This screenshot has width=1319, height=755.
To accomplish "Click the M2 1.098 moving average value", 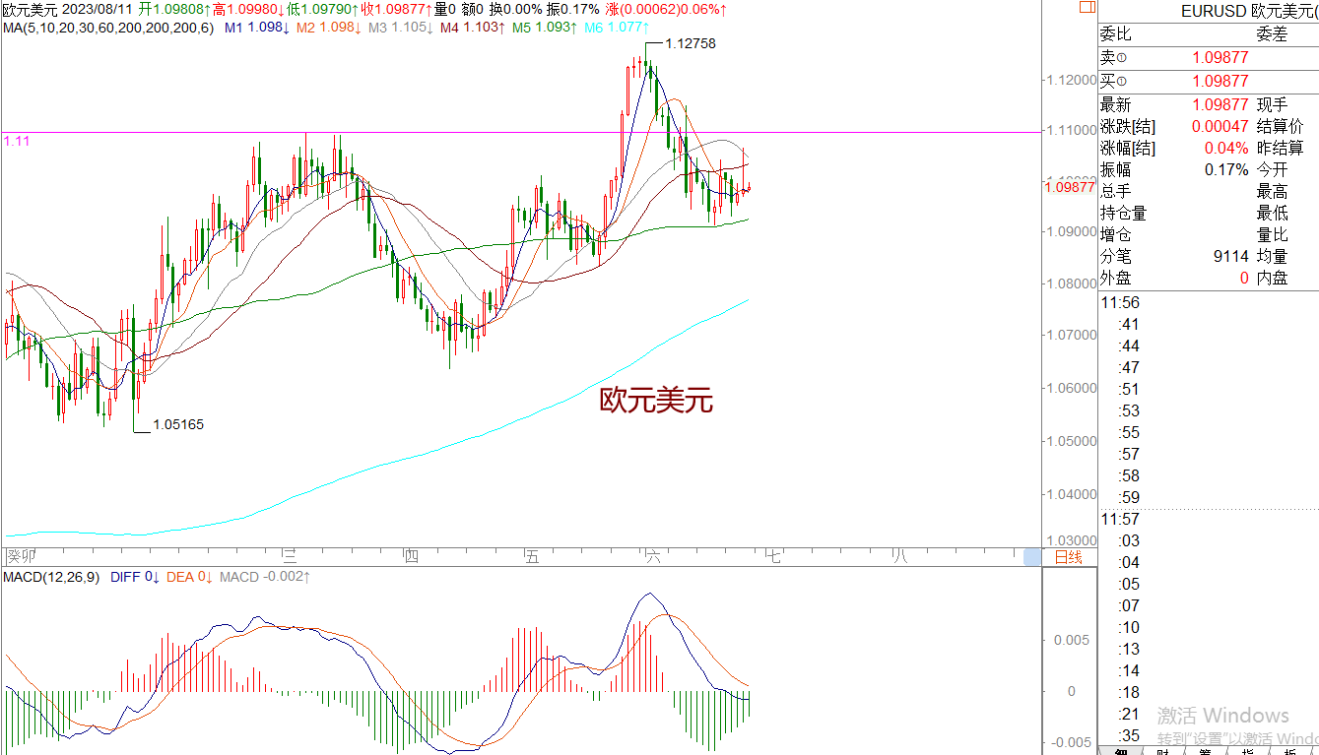I will coord(329,28).
